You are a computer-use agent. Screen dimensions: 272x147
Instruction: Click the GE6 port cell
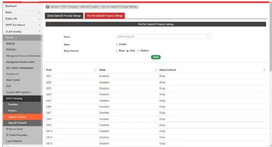coord(49,107)
